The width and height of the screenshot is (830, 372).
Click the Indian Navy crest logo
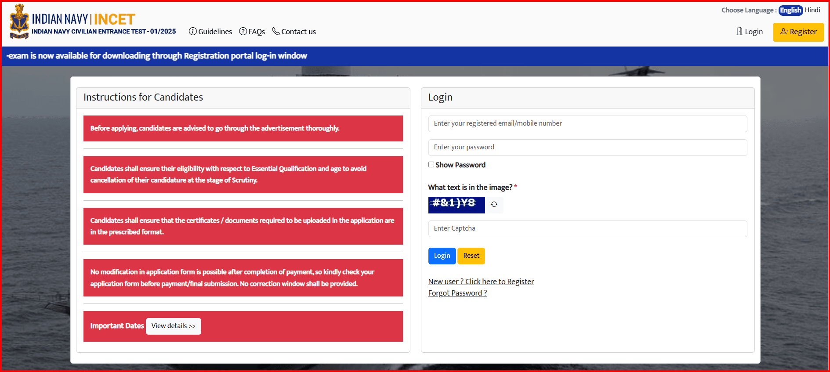19,22
